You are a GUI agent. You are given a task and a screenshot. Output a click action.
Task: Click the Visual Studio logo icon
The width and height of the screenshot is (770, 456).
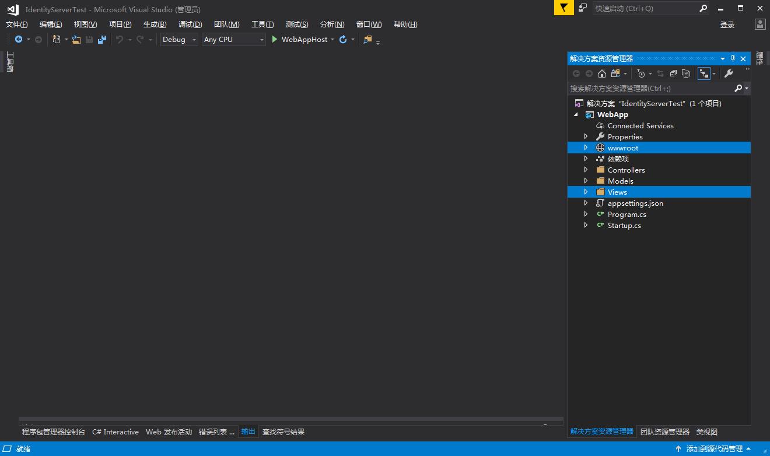click(x=13, y=9)
